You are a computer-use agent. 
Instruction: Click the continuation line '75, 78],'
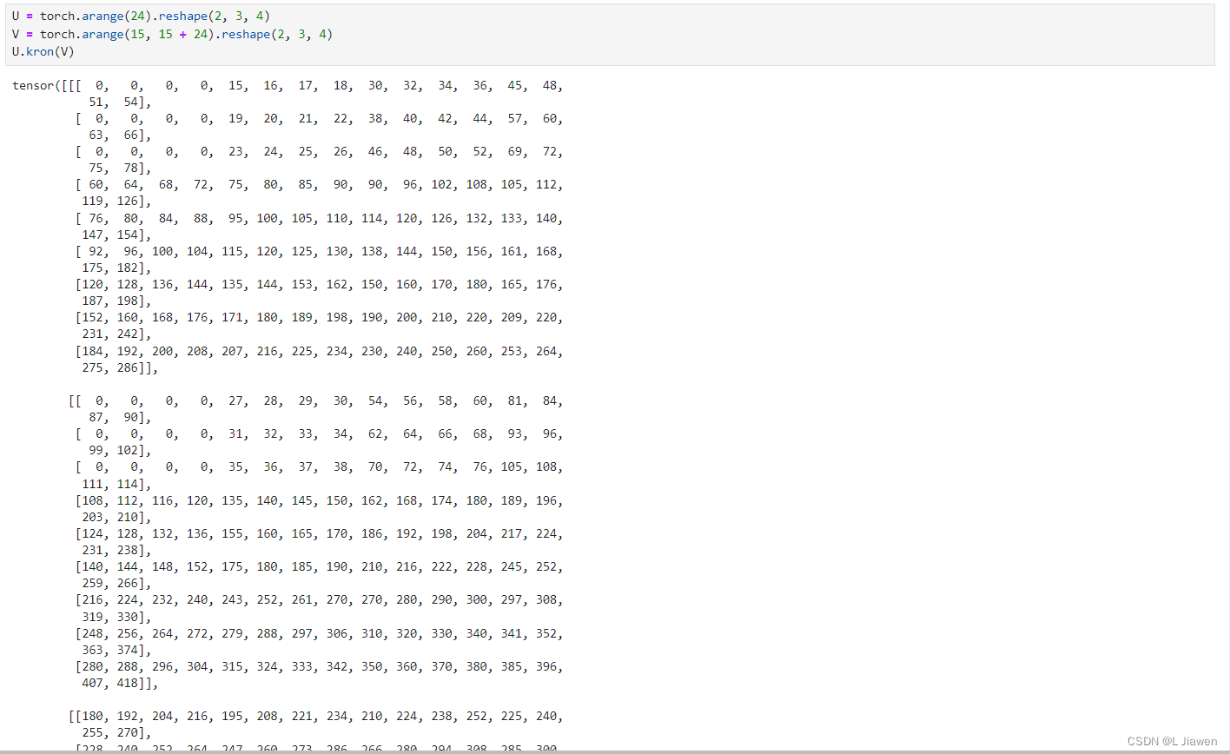coord(120,168)
